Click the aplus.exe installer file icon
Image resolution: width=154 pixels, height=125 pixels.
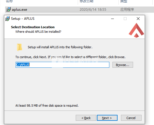(x=8, y=10)
